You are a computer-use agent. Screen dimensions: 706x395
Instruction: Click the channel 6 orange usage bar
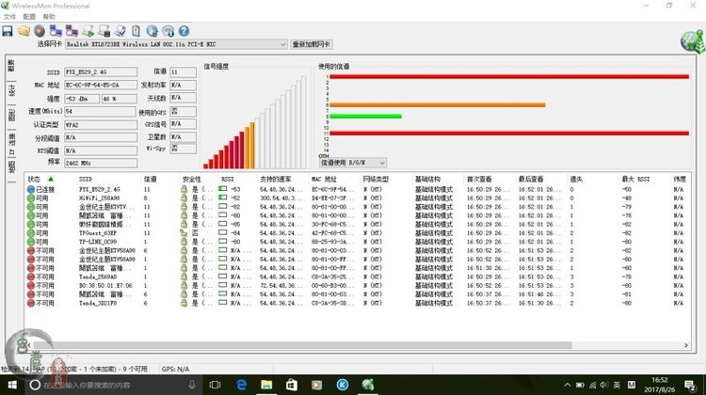[x=437, y=105]
